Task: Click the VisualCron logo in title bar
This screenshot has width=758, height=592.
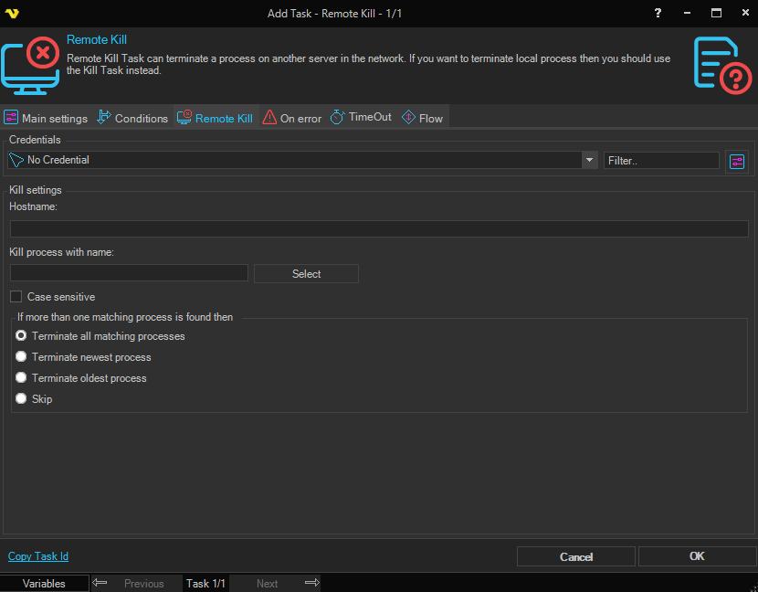Action: (x=12, y=13)
